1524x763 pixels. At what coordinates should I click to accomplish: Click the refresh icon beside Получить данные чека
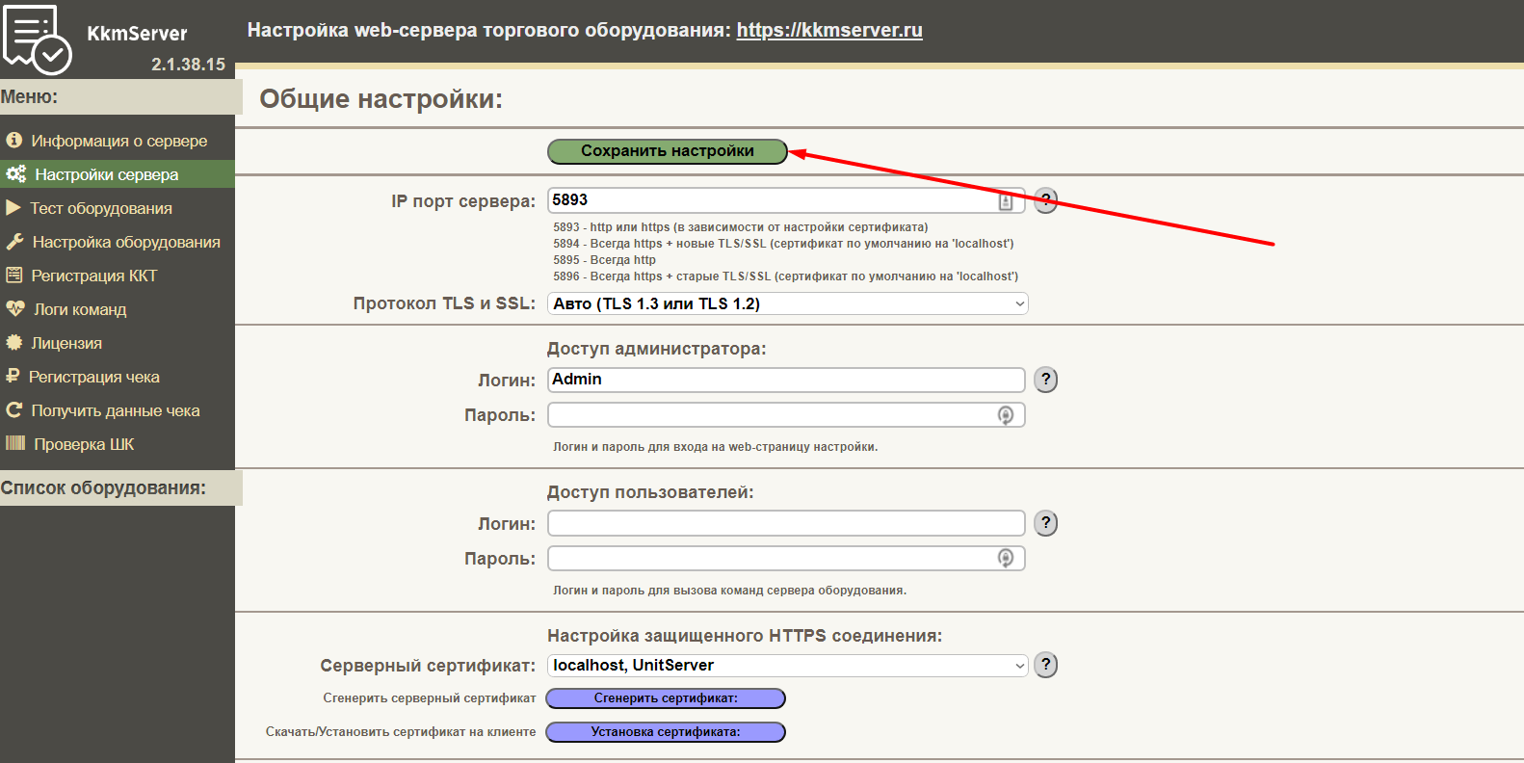pos(14,410)
